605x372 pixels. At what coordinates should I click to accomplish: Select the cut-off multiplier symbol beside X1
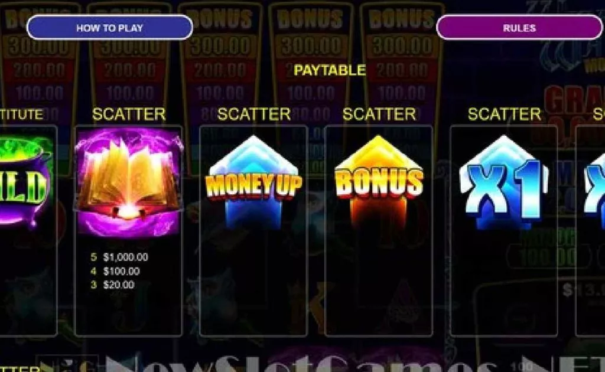pos(594,185)
